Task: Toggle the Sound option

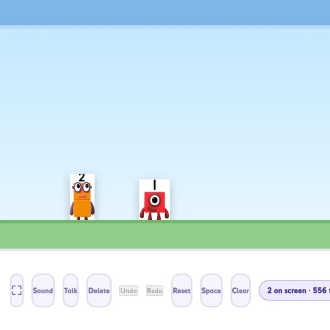Action: click(43, 290)
